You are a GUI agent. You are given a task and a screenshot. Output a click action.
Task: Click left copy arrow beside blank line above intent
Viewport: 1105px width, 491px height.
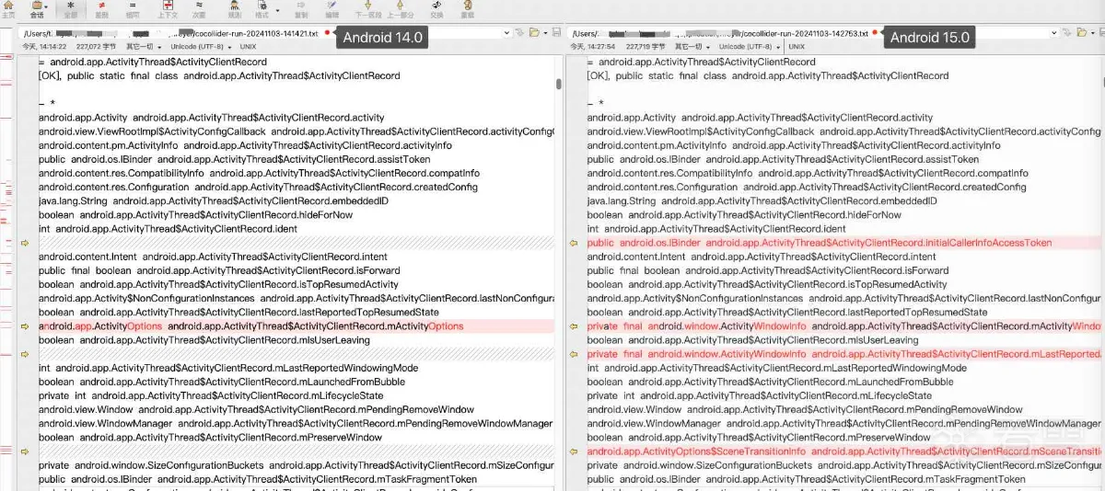[x=25, y=243]
